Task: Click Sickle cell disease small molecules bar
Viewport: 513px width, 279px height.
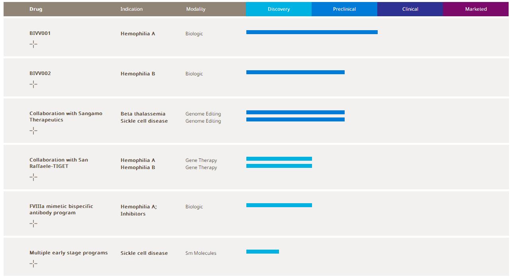Action: click(x=263, y=252)
